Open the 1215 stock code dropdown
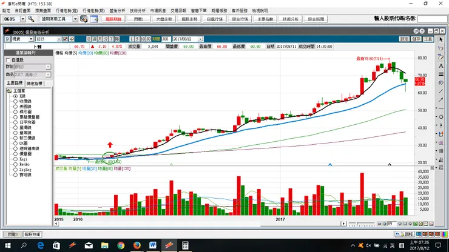 click(59, 39)
